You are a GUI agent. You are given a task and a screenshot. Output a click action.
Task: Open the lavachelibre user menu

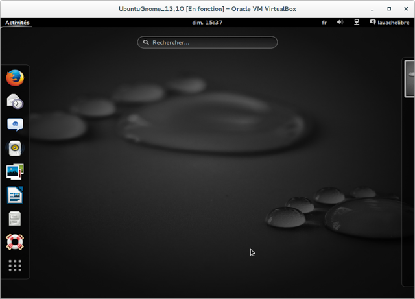[x=390, y=23]
